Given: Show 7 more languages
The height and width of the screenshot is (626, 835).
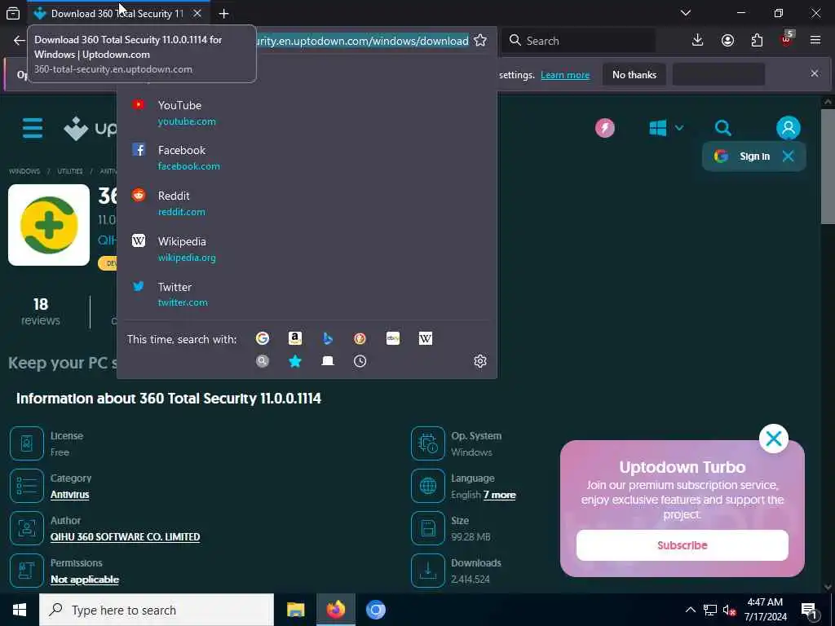Looking at the screenshot, I should tap(500, 495).
